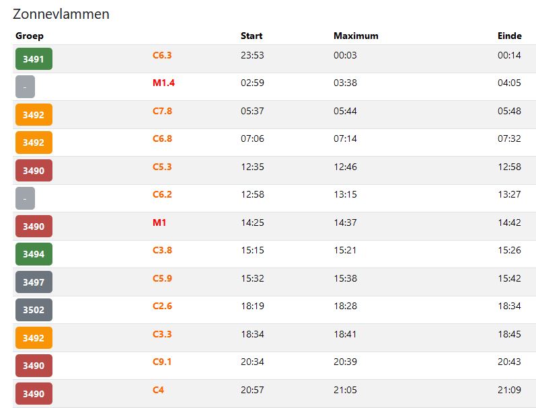Click the dash badge in C6.2 row

25,198
